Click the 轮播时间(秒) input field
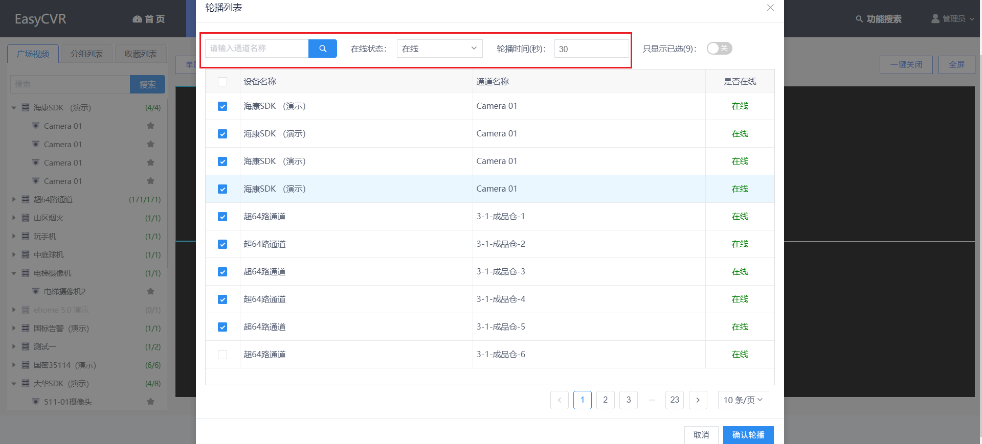Image resolution: width=982 pixels, height=444 pixels. coord(591,49)
